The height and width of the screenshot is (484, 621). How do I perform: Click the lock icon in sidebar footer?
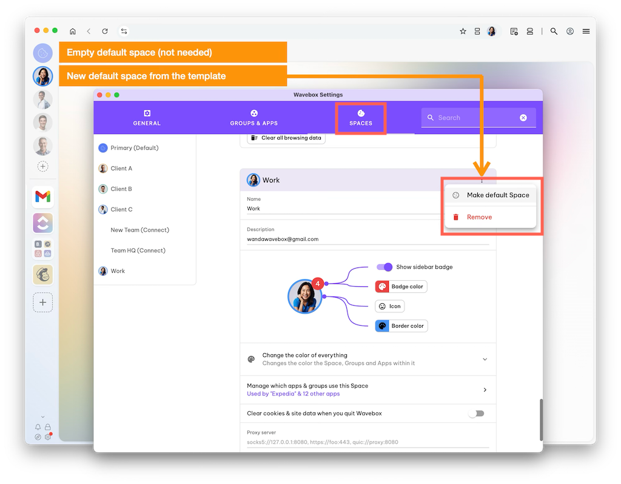click(47, 427)
